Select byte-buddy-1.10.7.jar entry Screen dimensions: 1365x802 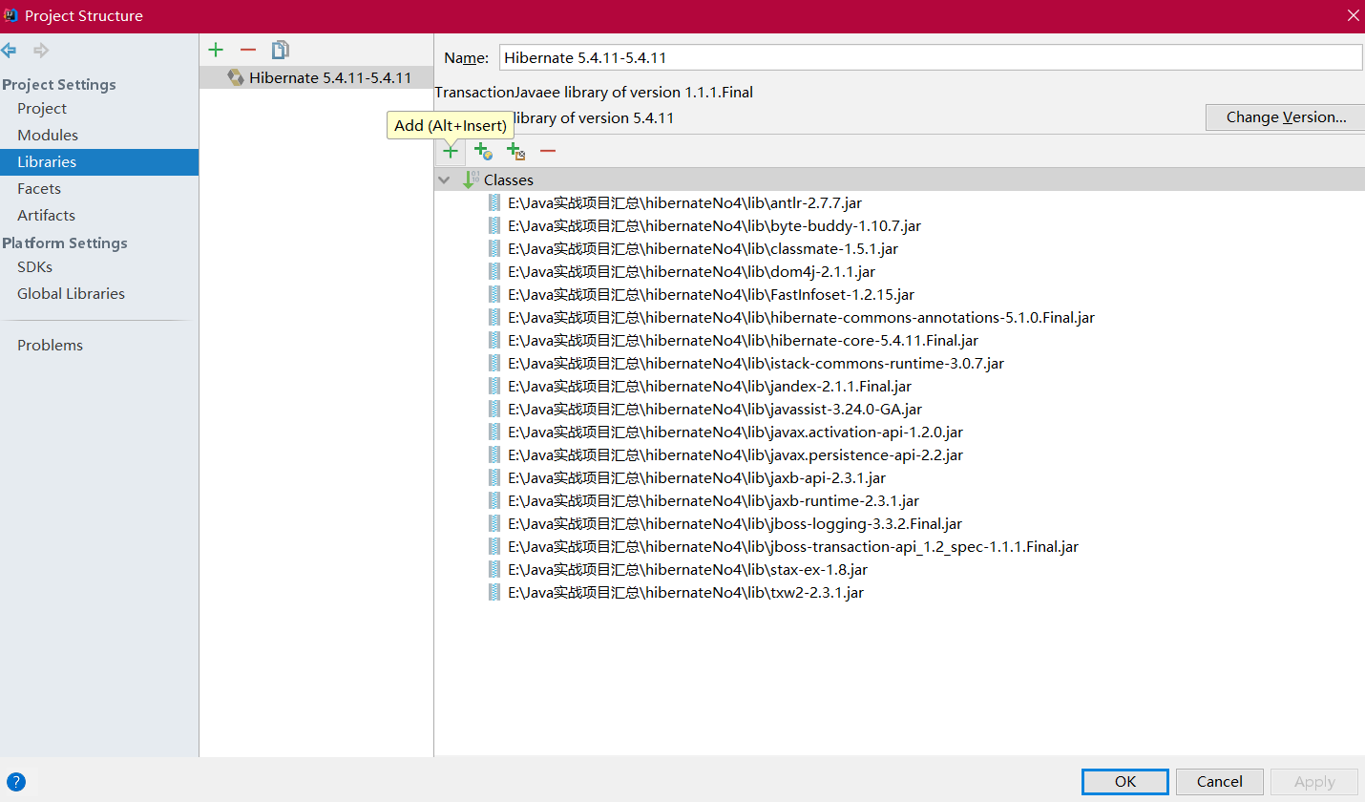pyautogui.click(x=714, y=225)
